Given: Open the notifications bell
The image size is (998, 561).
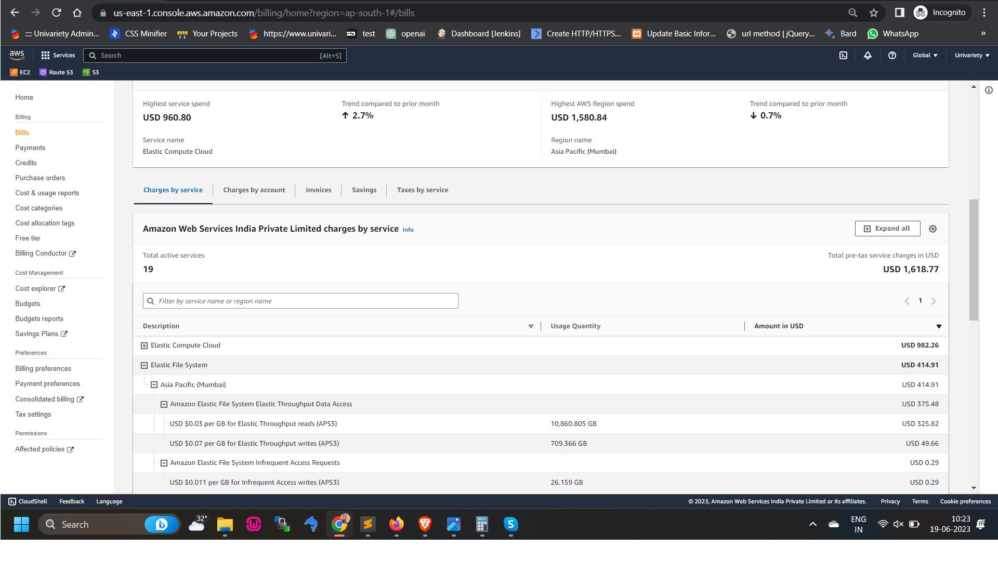Looking at the screenshot, I should tap(868, 55).
